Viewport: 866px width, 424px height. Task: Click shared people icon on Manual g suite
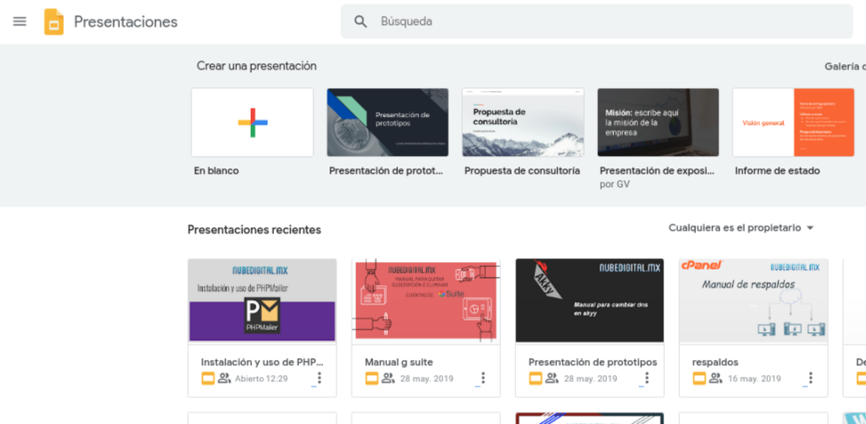point(388,379)
